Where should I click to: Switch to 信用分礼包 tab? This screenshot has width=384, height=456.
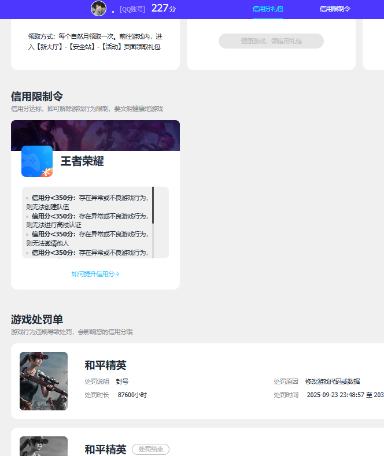tap(268, 9)
